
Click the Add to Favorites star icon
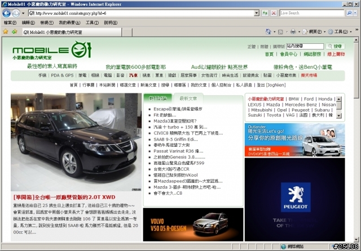pyautogui.click(x=14, y=32)
